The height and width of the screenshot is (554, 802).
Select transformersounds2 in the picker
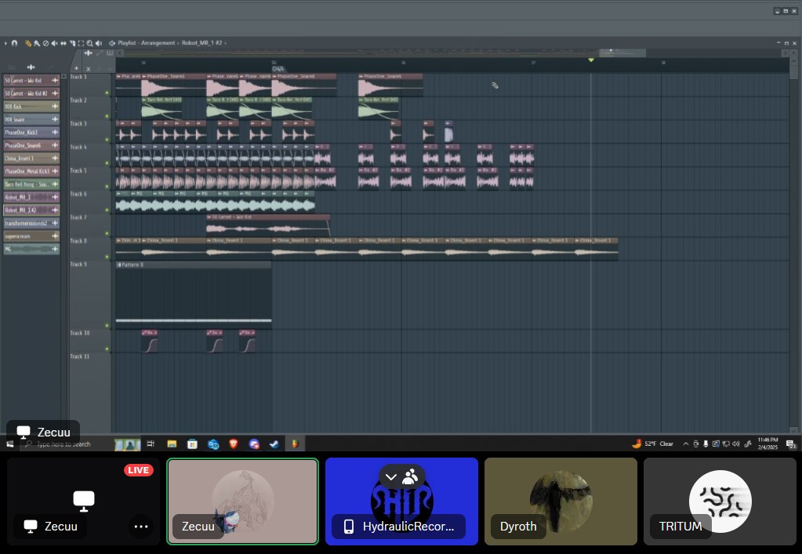[x=31, y=223]
